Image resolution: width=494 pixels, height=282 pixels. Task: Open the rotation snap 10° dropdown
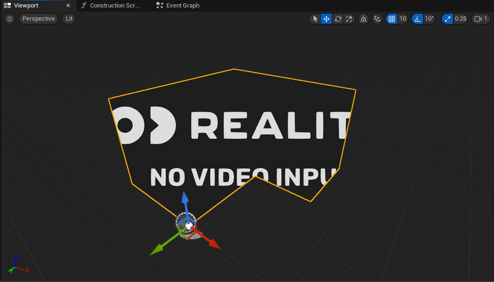click(429, 19)
